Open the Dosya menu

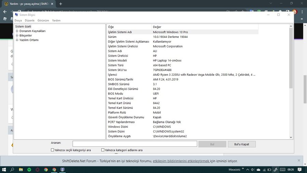pos(18,20)
